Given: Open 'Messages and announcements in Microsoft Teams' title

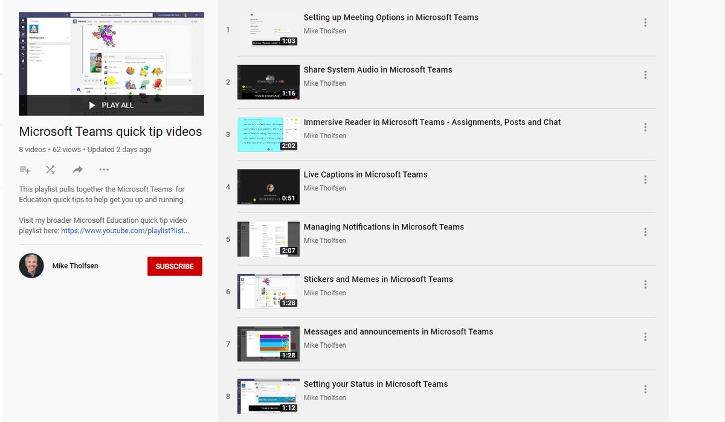Looking at the screenshot, I should tap(398, 332).
